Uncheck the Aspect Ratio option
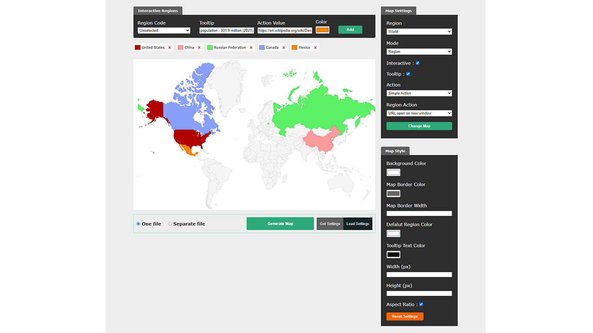 [x=421, y=304]
